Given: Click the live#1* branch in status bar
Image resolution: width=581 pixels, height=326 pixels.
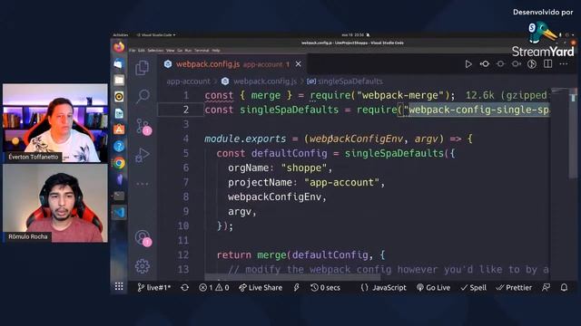Looking at the screenshot, I should coord(153,288).
